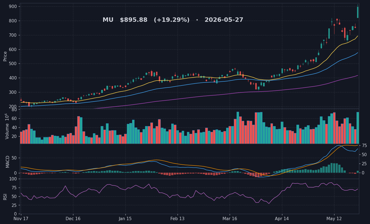Click the final volume bar on right
The image size is (370, 224).
click(x=358, y=128)
